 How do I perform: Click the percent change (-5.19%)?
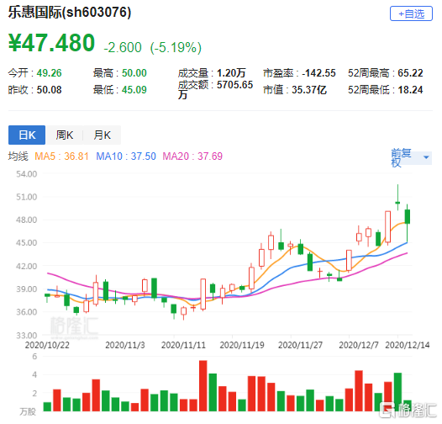pos(176,47)
